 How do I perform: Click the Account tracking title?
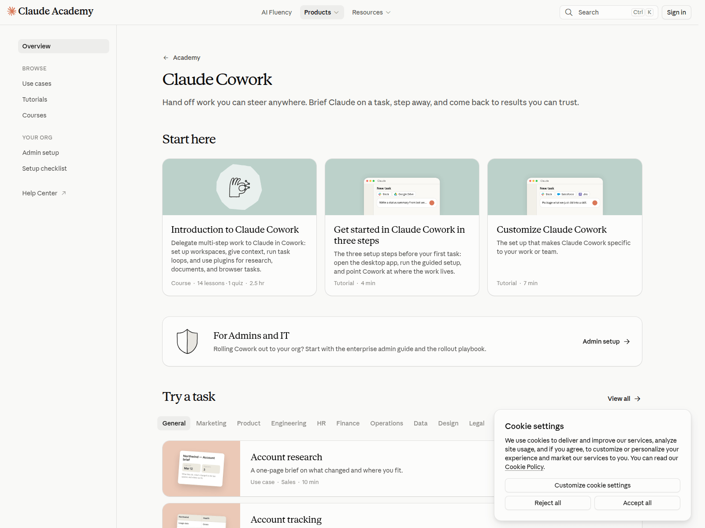(286, 520)
